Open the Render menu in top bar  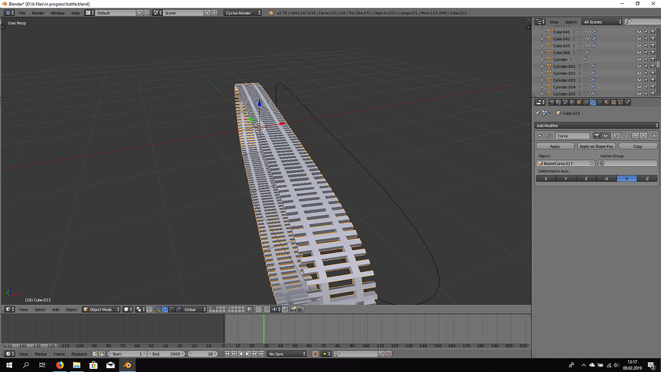tap(38, 13)
